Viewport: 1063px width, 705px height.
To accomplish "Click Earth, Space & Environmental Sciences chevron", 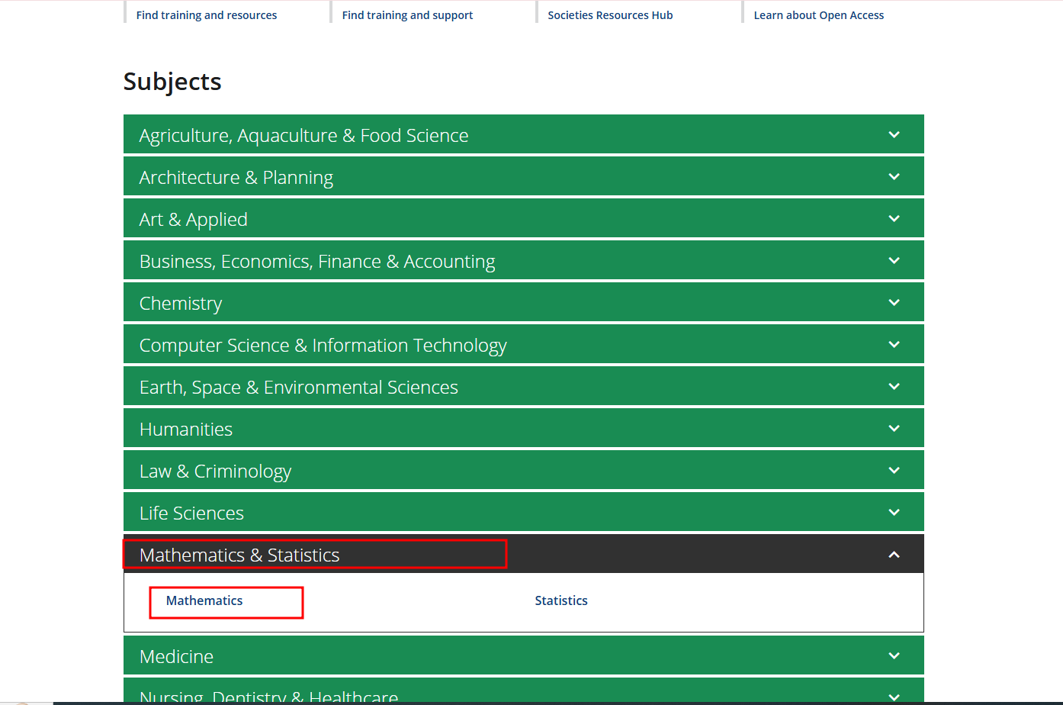I will tap(894, 387).
